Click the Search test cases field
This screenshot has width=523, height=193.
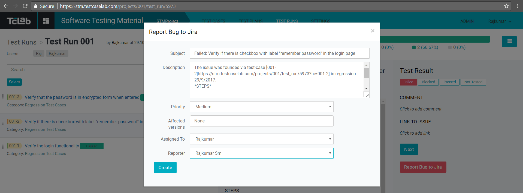pos(75,69)
